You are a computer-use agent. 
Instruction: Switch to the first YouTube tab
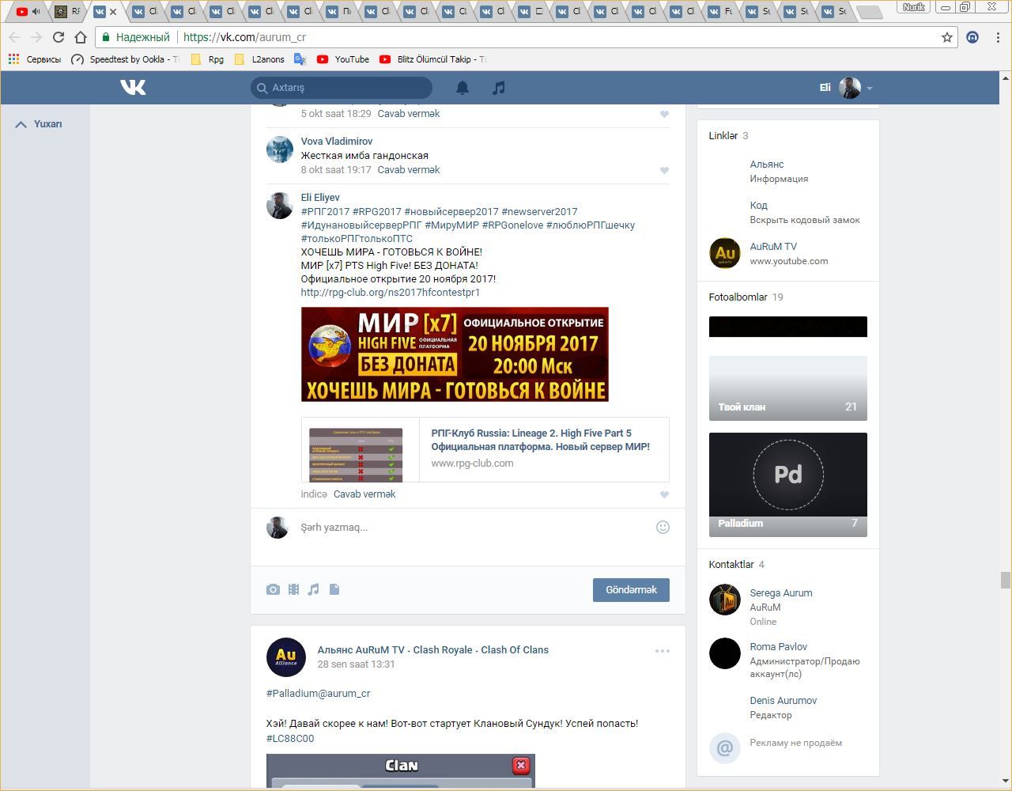[x=28, y=11]
